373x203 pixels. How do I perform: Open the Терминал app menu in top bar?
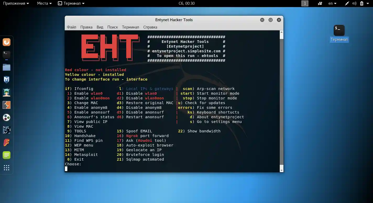(71, 3)
